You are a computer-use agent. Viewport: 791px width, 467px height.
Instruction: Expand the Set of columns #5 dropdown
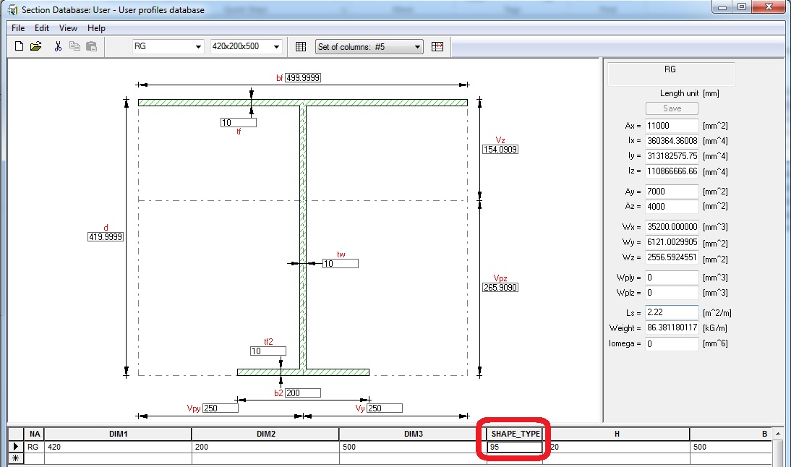(417, 46)
